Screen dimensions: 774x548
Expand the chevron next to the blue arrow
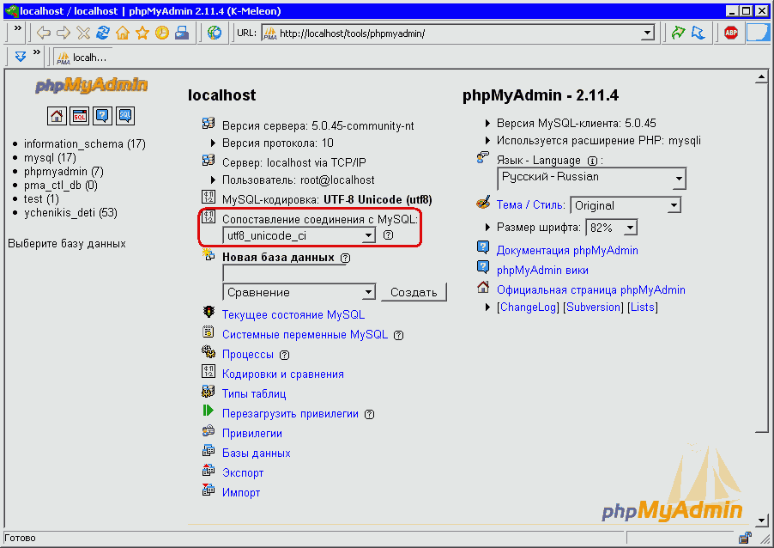click(x=37, y=52)
